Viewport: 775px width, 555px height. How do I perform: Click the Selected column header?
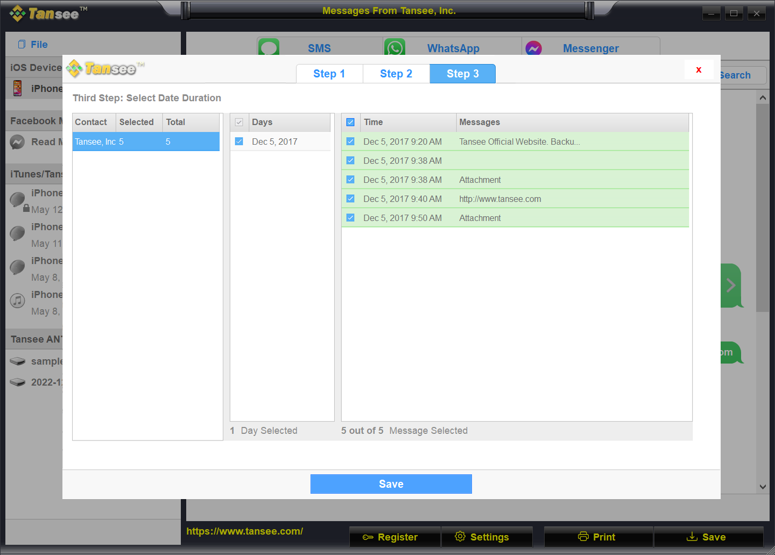[139, 122]
